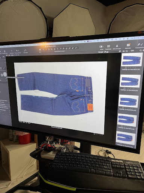The width and height of the screenshot is (144, 193).
Task: Click the plus add-layer icon beside Fondo
Action: point(19,55)
